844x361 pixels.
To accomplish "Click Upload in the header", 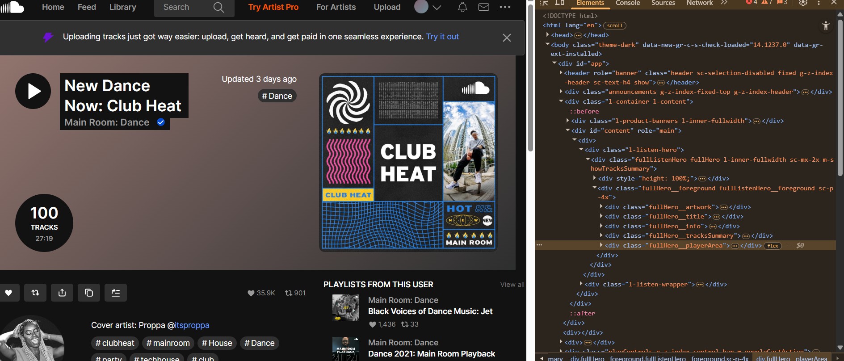I will click(387, 7).
